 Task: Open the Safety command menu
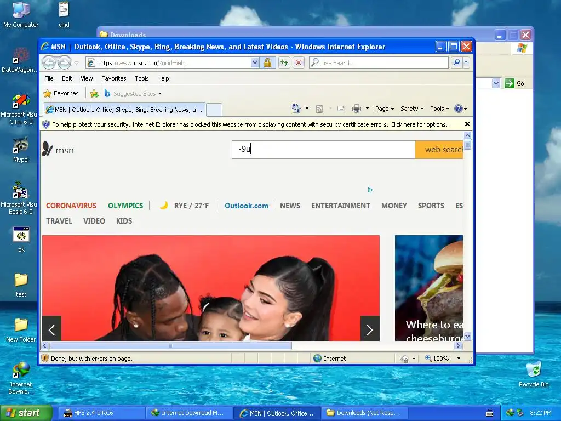[x=412, y=109]
